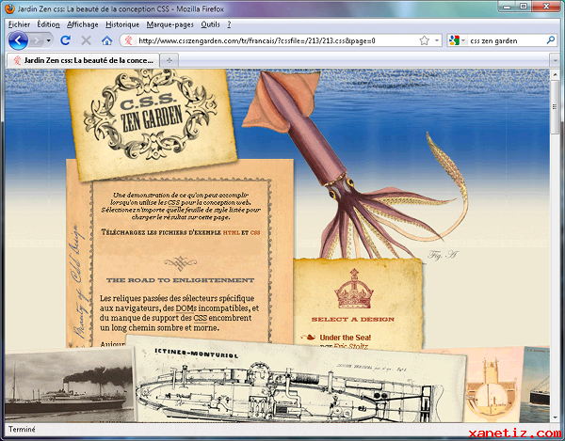This screenshot has height=441, width=565.
Task: Open the Outils menu
Action: [x=210, y=24]
